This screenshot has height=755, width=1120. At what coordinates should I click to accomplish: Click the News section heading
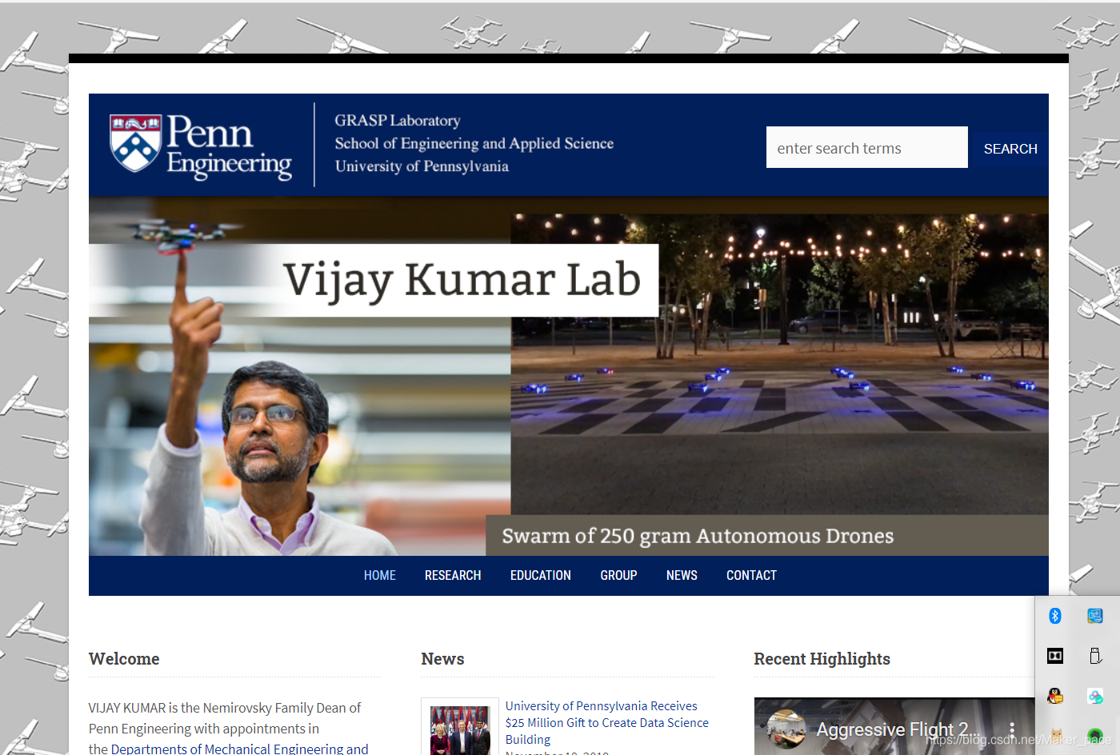pyautogui.click(x=442, y=659)
